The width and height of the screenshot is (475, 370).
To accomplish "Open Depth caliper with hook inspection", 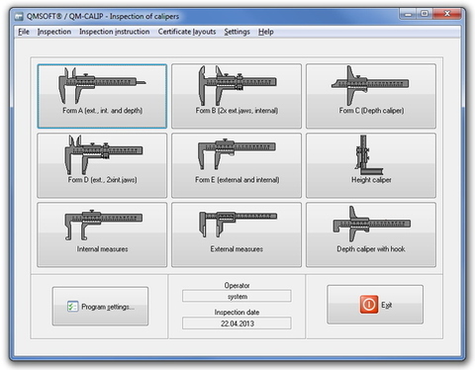I will 371,234.
